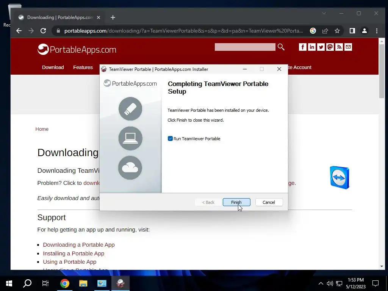The height and width of the screenshot is (291, 388).
Task: Click the cloud icon in installer sidebar
Action: tap(130, 168)
